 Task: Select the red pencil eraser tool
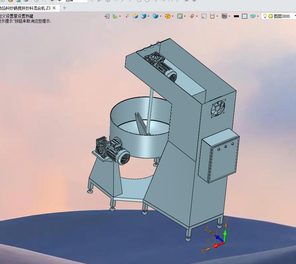click(127, 16)
